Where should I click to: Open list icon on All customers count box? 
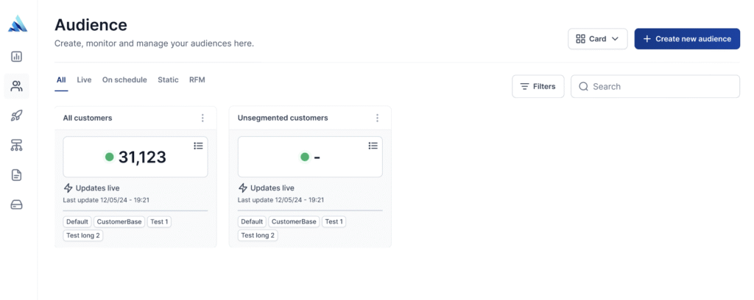click(x=198, y=146)
